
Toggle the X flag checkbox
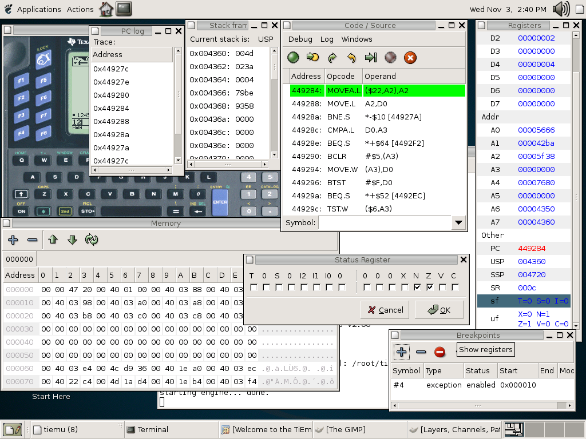coord(405,288)
